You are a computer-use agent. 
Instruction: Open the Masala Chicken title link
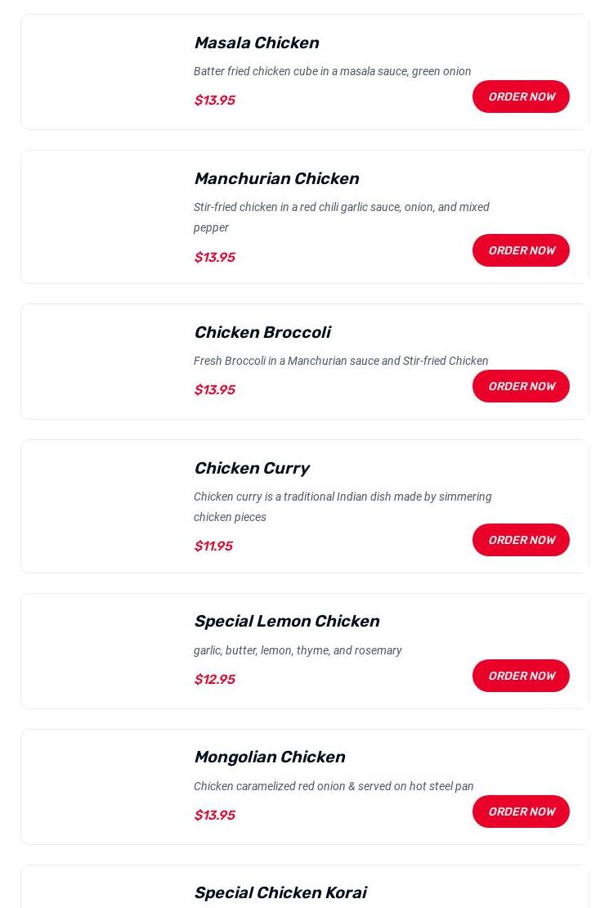(x=256, y=43)
